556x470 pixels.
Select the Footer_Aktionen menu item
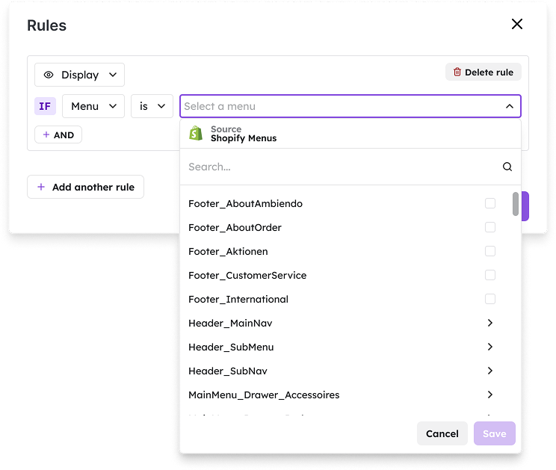[228, 251]
